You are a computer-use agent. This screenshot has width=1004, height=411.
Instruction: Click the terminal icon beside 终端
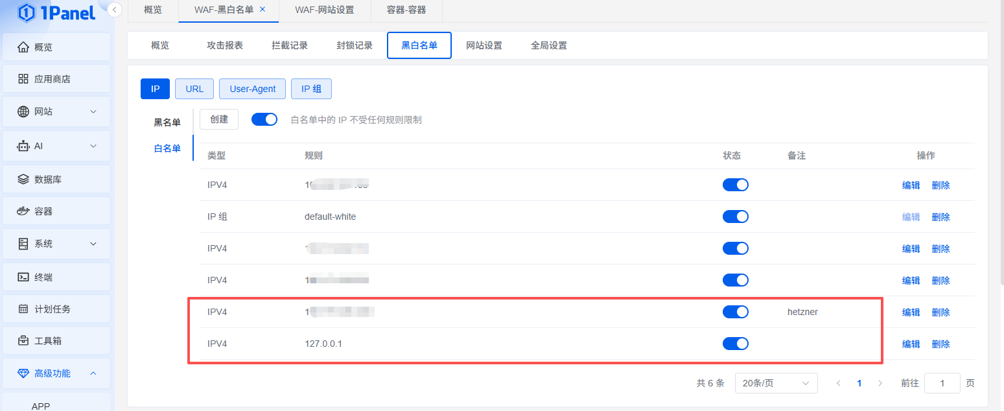pos(23,277)
